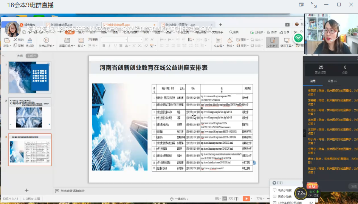The image size is (358, 204).
Task: Click the Format Painter icon
Action: point(29,40)
